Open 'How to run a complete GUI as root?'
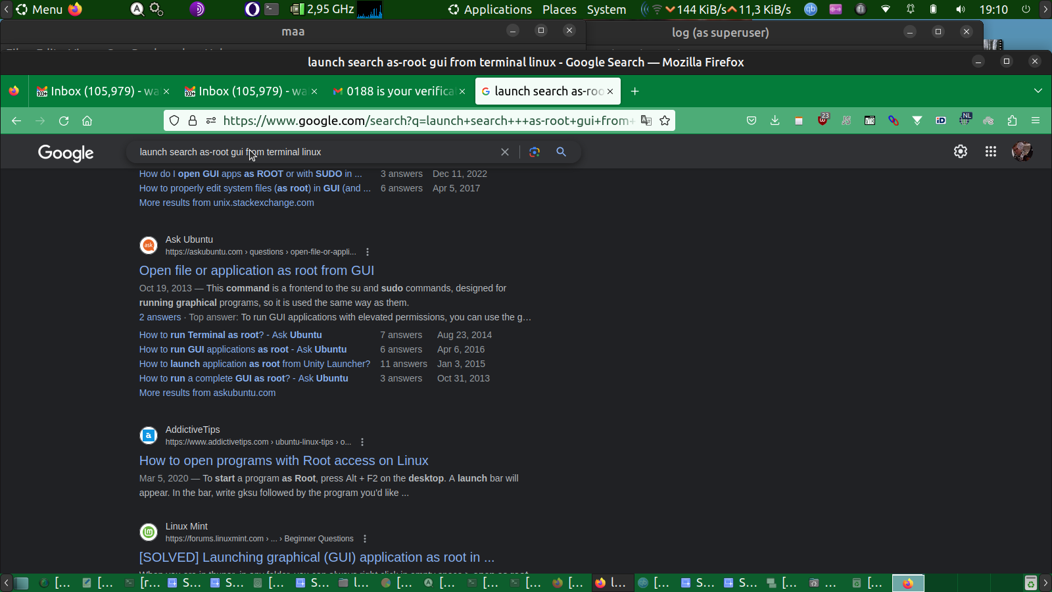The width and height of the screenshot is (1052, 592). tap(243, 378)
